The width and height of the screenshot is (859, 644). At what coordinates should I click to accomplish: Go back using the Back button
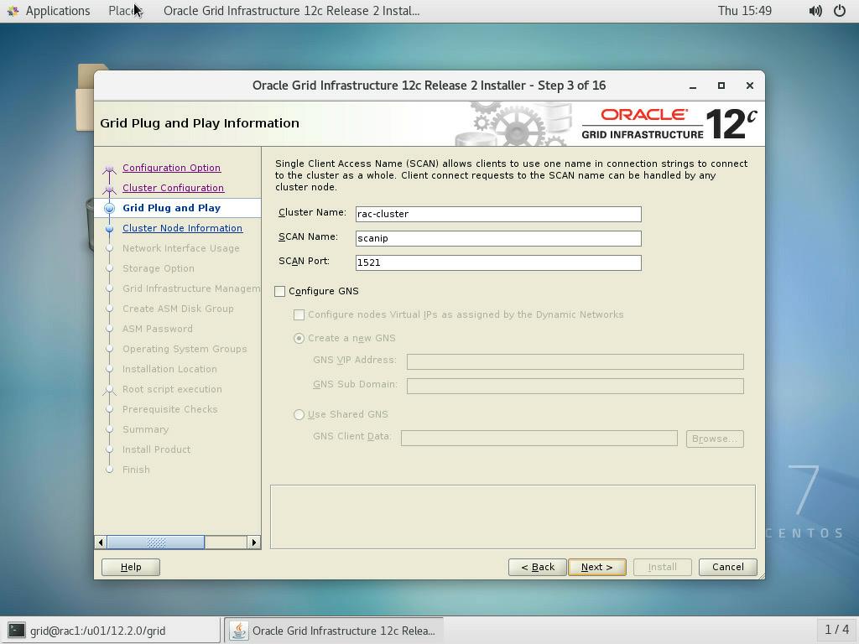point(537,567)
